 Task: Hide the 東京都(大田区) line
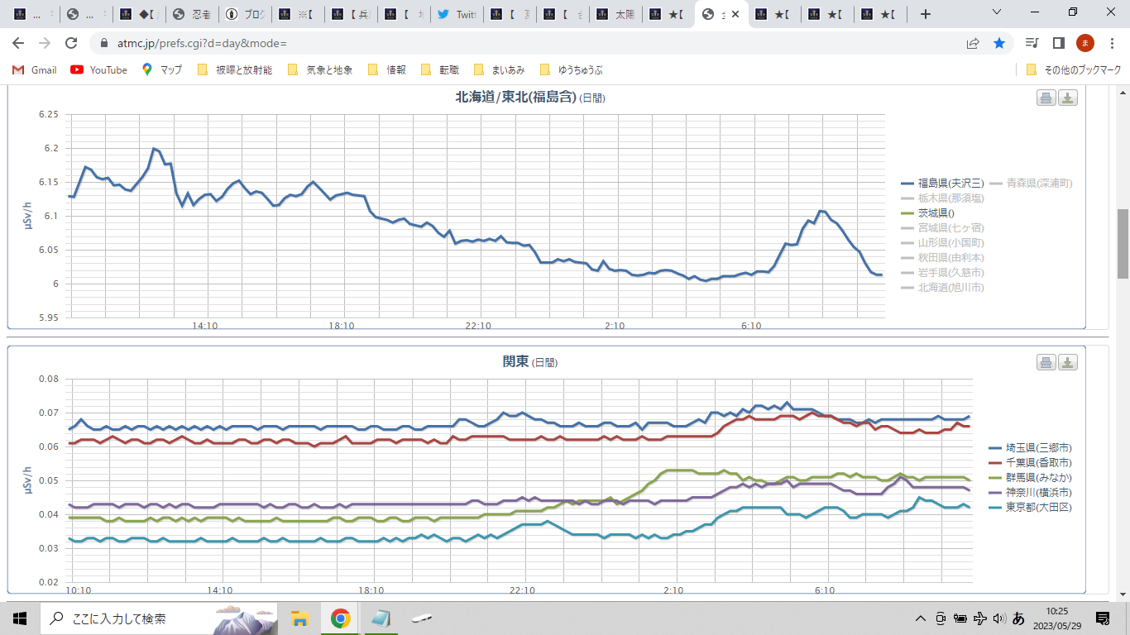[1030, 508]
